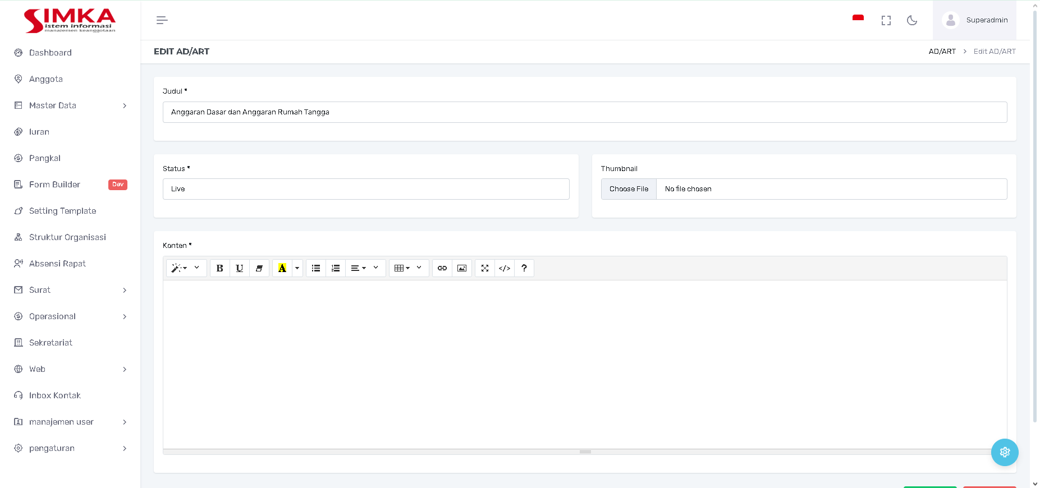Toggle the editor fullscreen mode

(485, 268)
